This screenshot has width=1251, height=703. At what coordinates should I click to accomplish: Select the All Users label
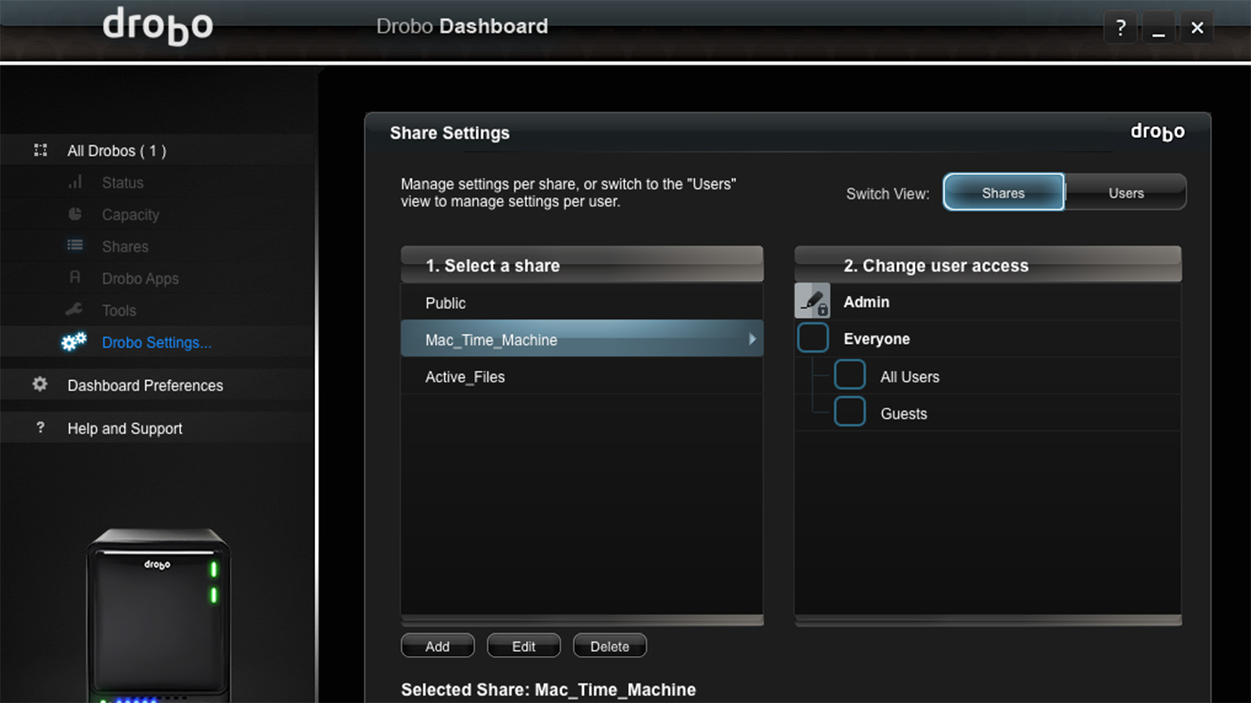tap(910, 377)
